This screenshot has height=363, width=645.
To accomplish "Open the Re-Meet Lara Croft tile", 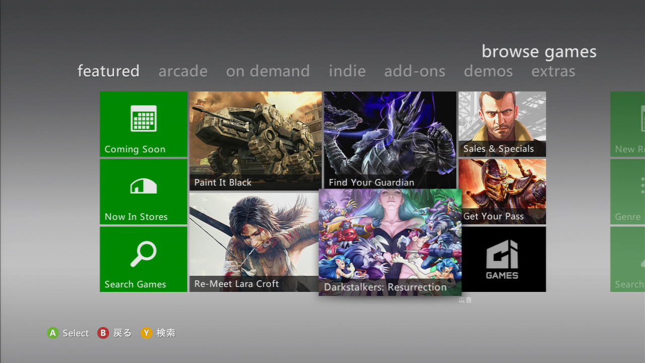I will (254, 242).
